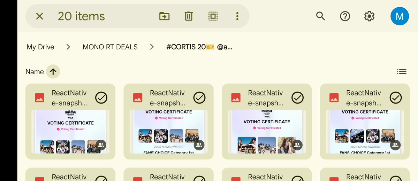Open settings with the gear icon
Screen dimensions: 418x181
tap(369, 16)
